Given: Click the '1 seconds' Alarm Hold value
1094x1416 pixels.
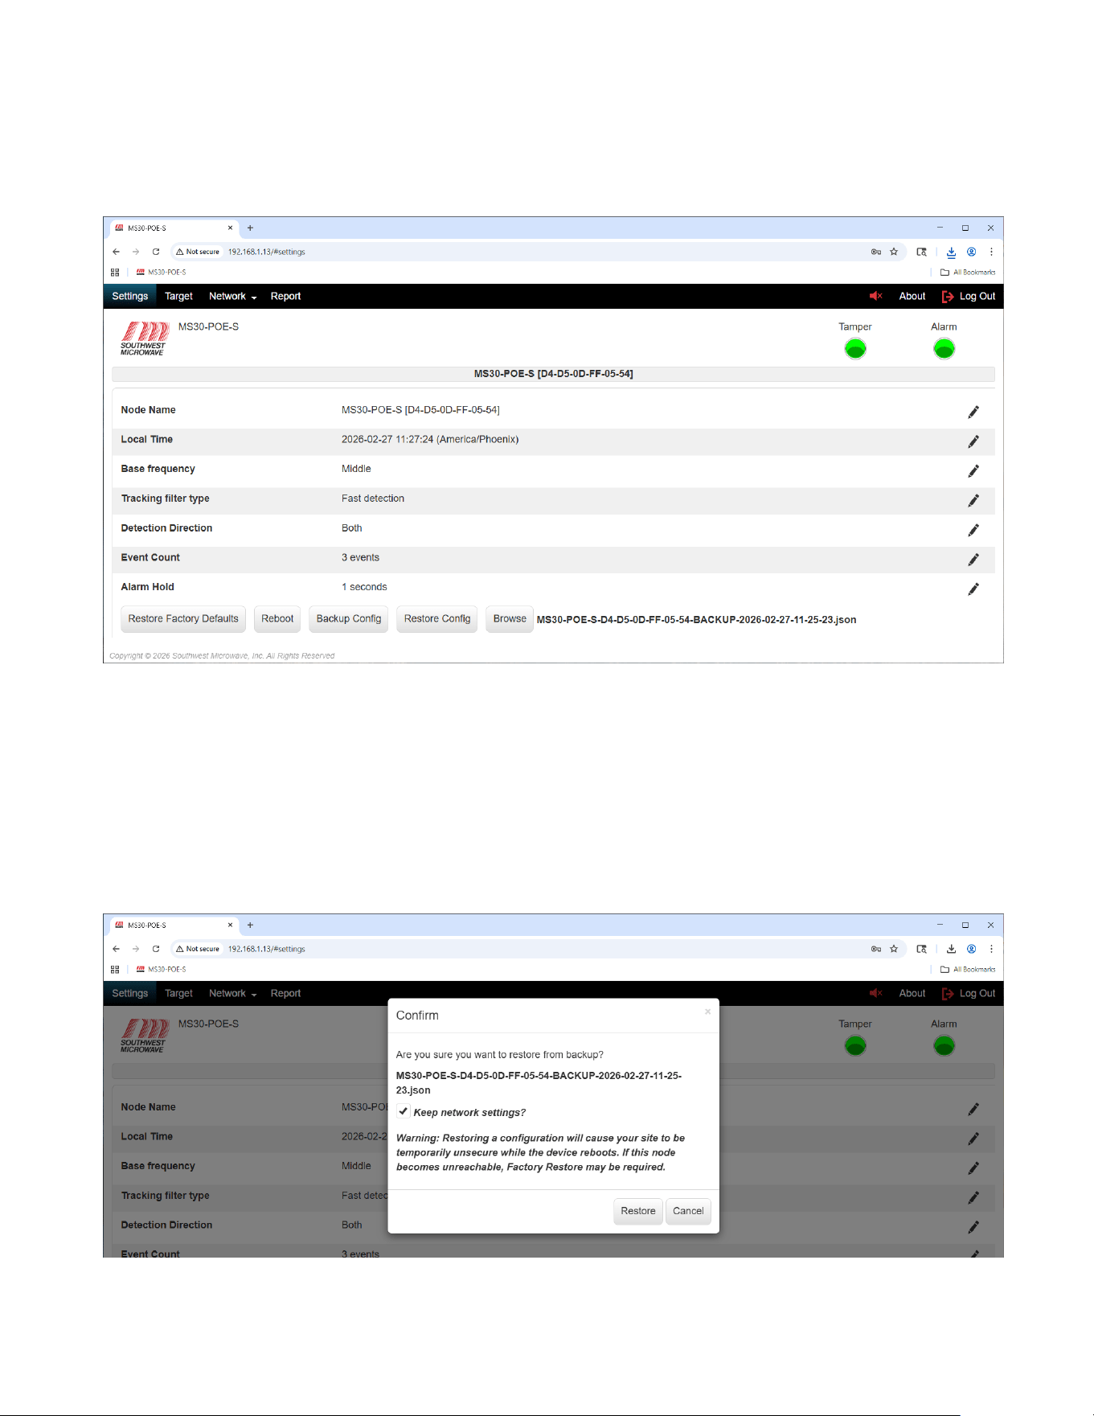Looking at the screenshot, I should tap(364, 587).
